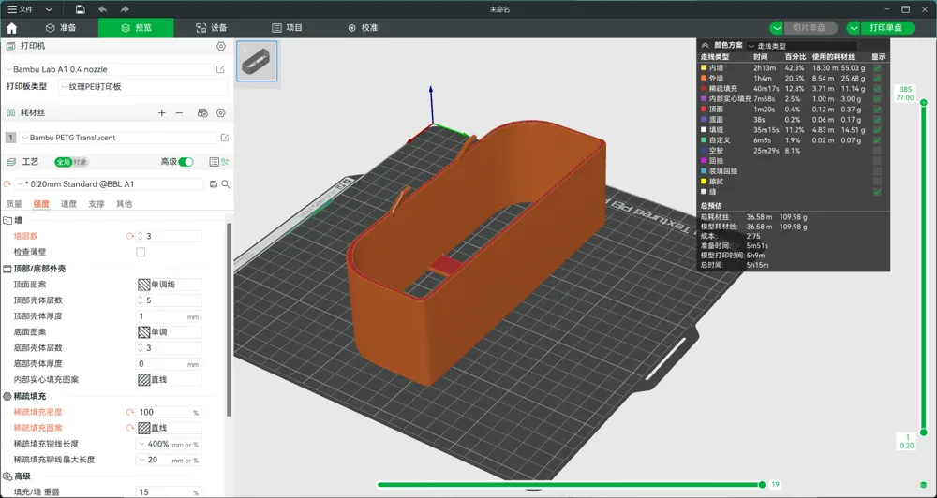Click the 内墙 yellow color swatch
This screenshot has width=937, height=498.
click(x=704, y=68)
